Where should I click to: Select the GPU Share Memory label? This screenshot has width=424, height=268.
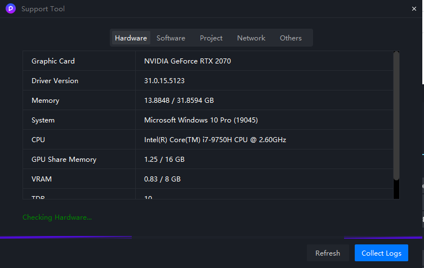[x=64, y=160]
